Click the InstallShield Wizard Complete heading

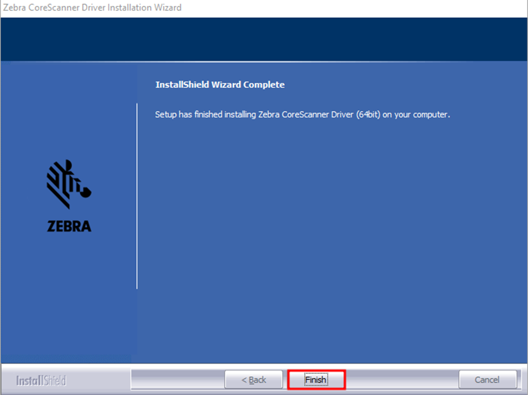(221, 85)
